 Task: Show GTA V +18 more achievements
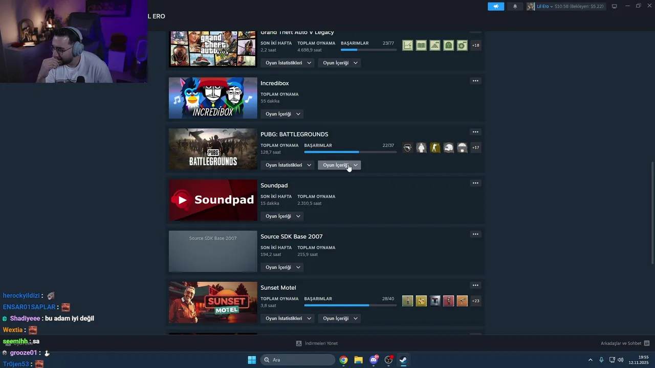pos(476,45)
